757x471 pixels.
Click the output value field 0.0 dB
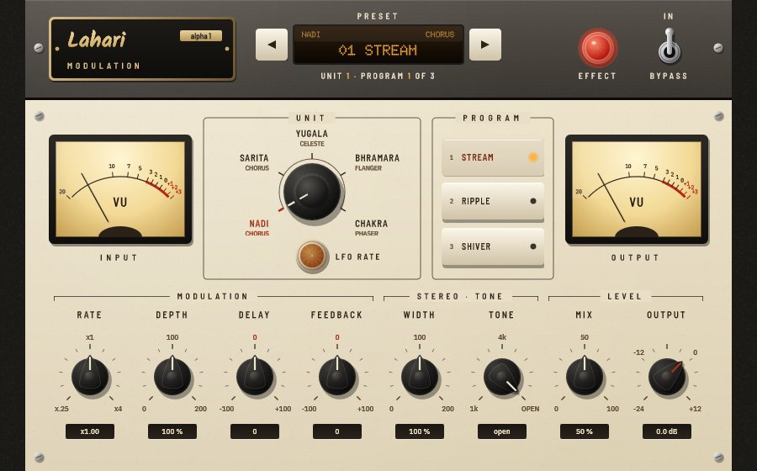[667, 431]
